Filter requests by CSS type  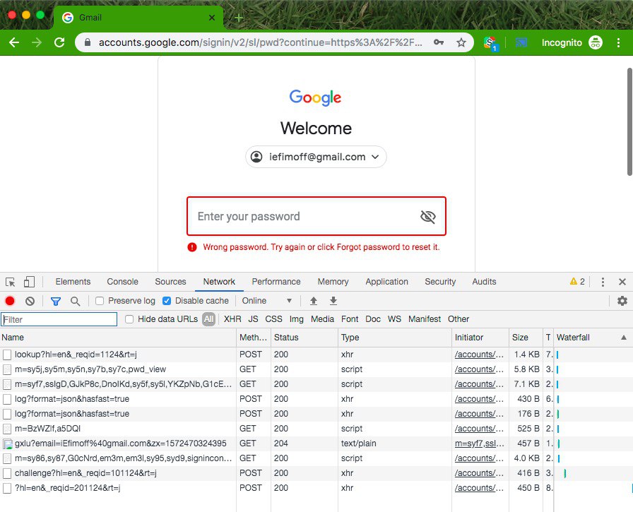pos(273,319)
